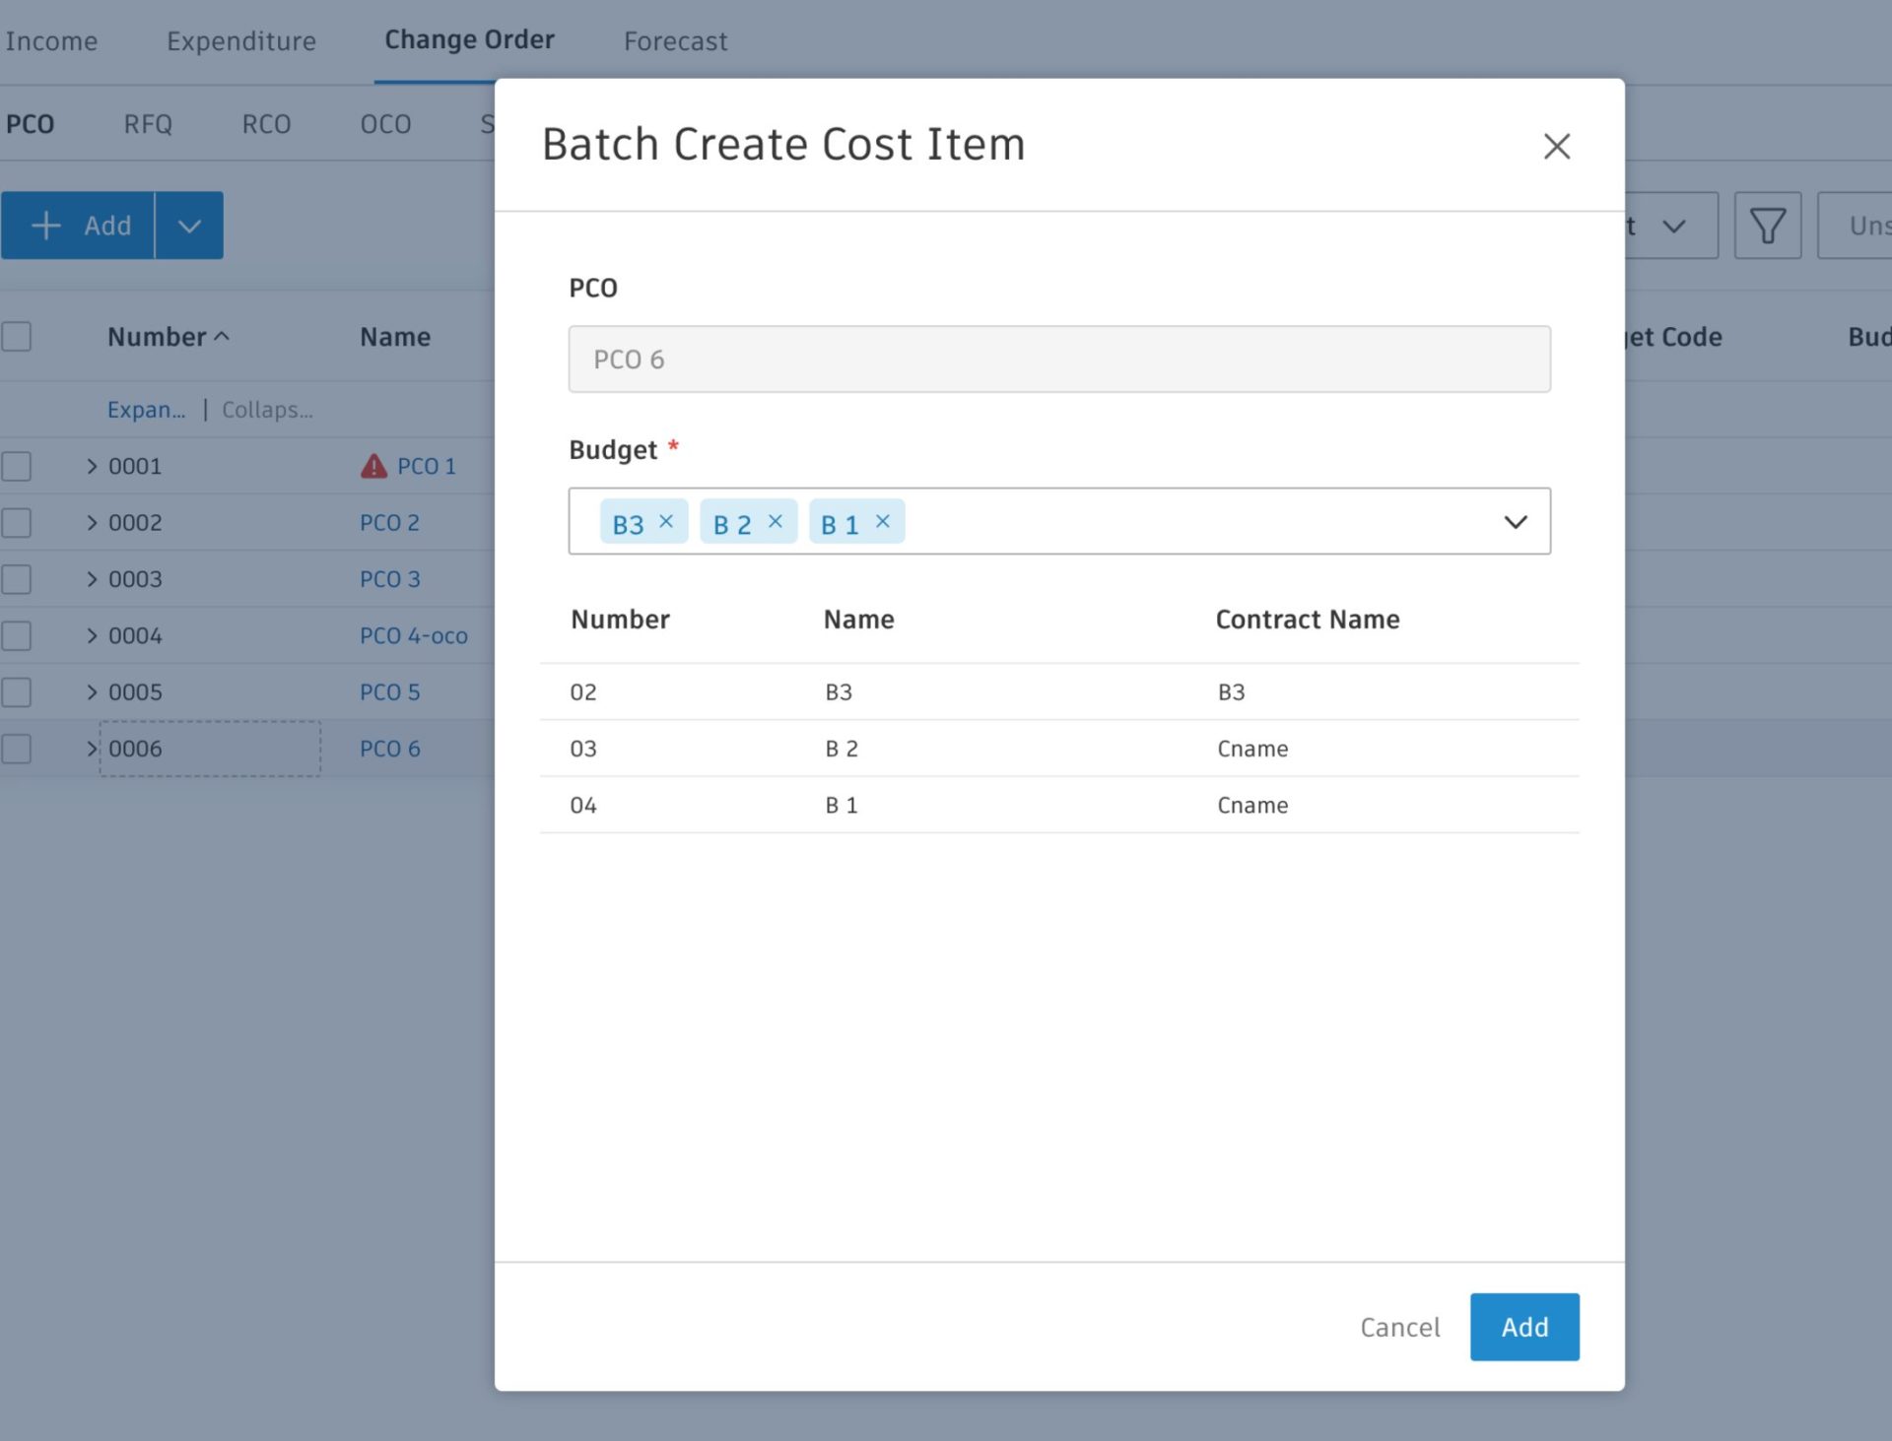Image resolution: width=1892 pixels, height=1441 pixels.
Task: Click Cancel in the dialog
Action: (x=1399, y=1327)
